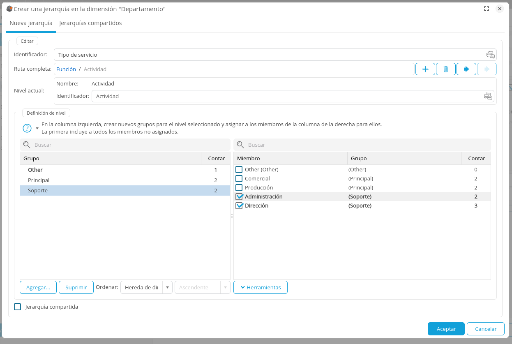Viewport: 512px width, 344px height.
Task: Click the plus icon to add level
Action: point(425,69)
